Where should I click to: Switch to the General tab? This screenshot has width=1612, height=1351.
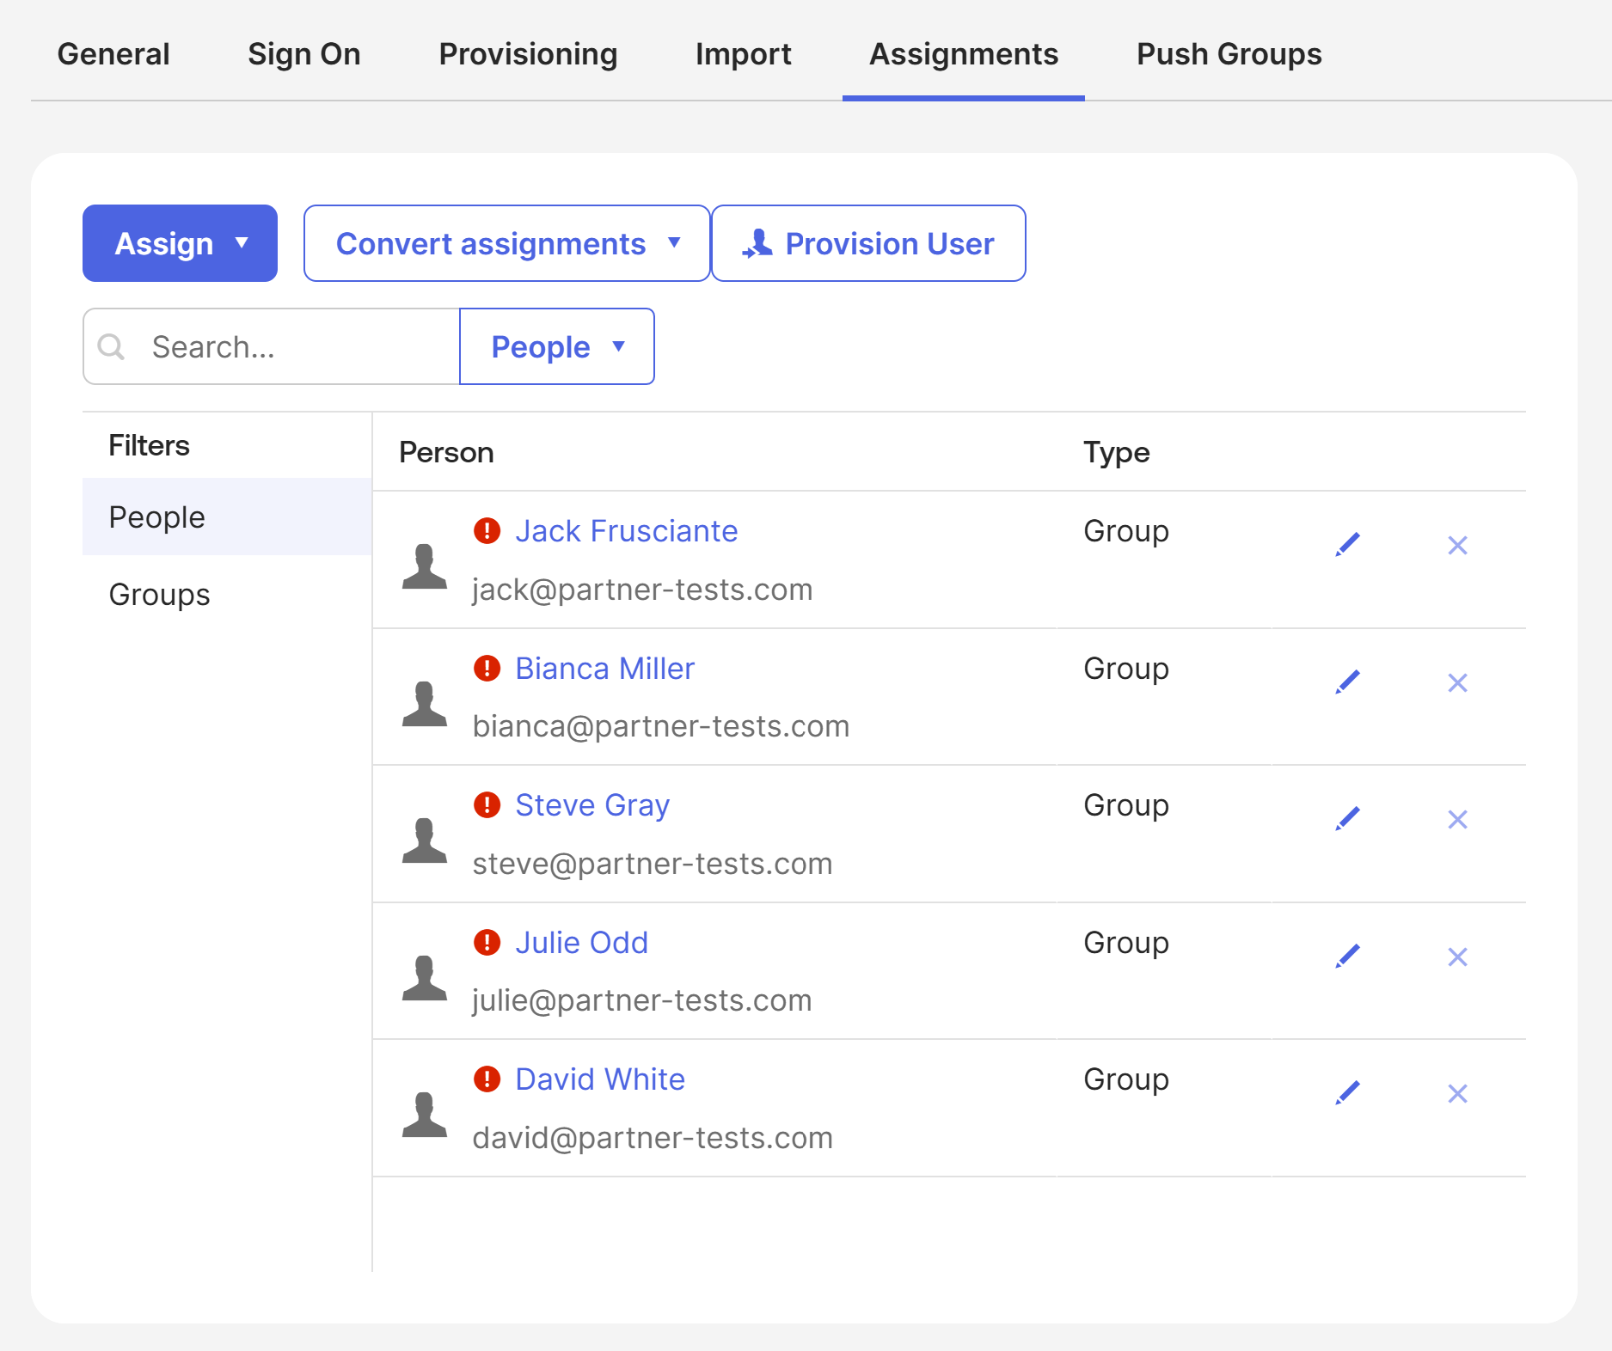click(x=113, y=54)
